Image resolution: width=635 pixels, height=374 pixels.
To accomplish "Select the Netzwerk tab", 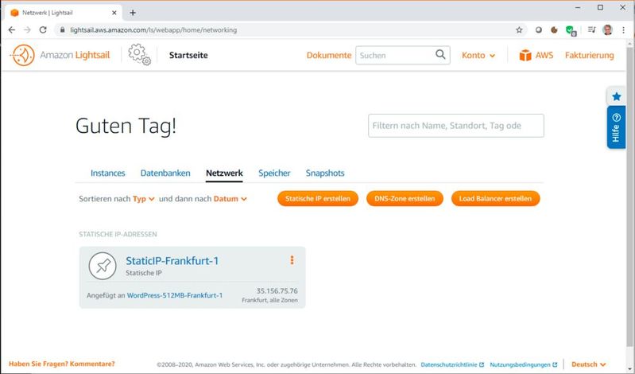I will click(x=224, y=173).
